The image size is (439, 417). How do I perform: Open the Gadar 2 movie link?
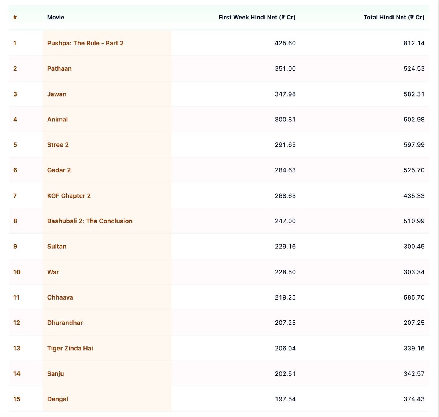pyautogui.click(x=59, y=170)
